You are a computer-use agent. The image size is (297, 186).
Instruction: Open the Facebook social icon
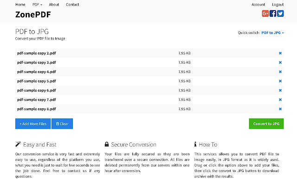click(273, 13)
